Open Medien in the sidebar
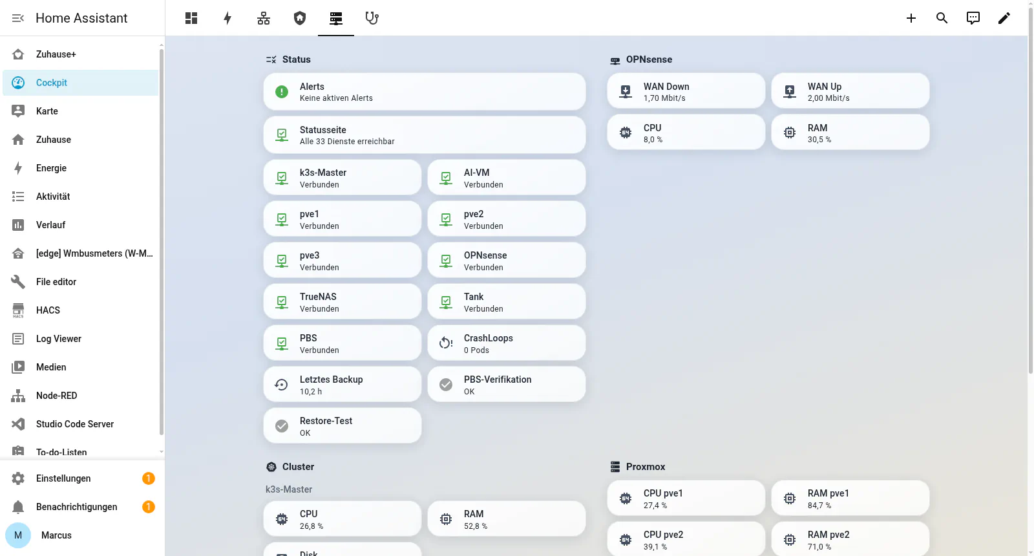The height and width of the screenshot is (556, 1034). tap(80, 367)
